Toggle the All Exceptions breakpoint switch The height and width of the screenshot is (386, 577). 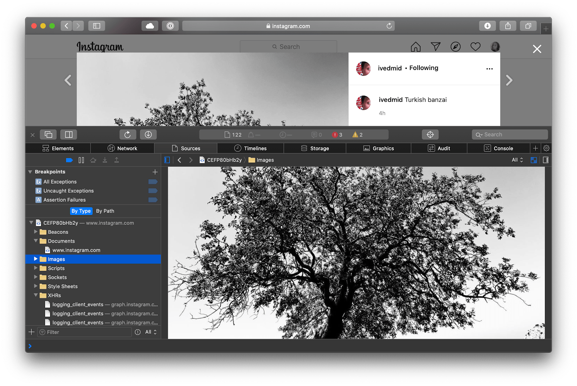click(153, 182)
